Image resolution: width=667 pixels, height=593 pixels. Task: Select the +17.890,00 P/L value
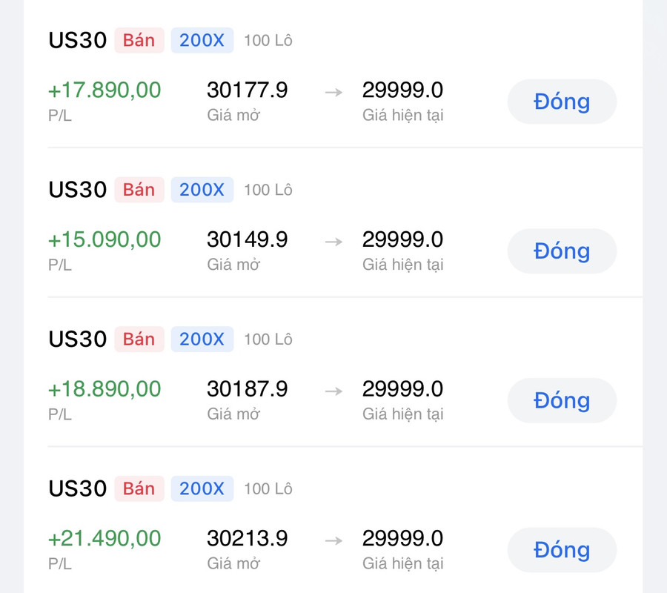click(104, 90)
